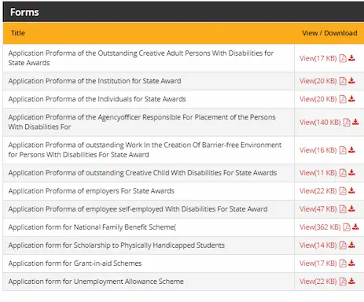This screenshot has width=364, height=302.
Task: Click PDF icon for Agencyofficer placement form
Action: 347,123
